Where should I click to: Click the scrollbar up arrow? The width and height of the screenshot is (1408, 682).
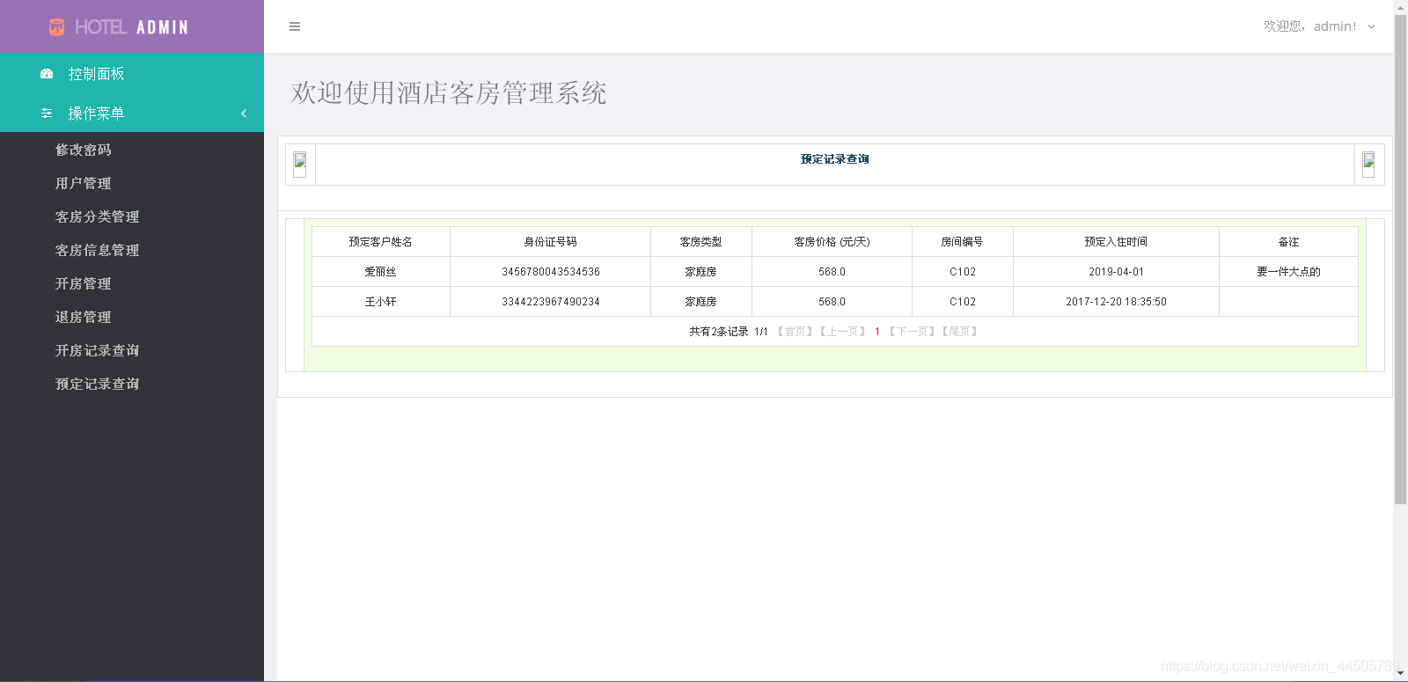1401,7
